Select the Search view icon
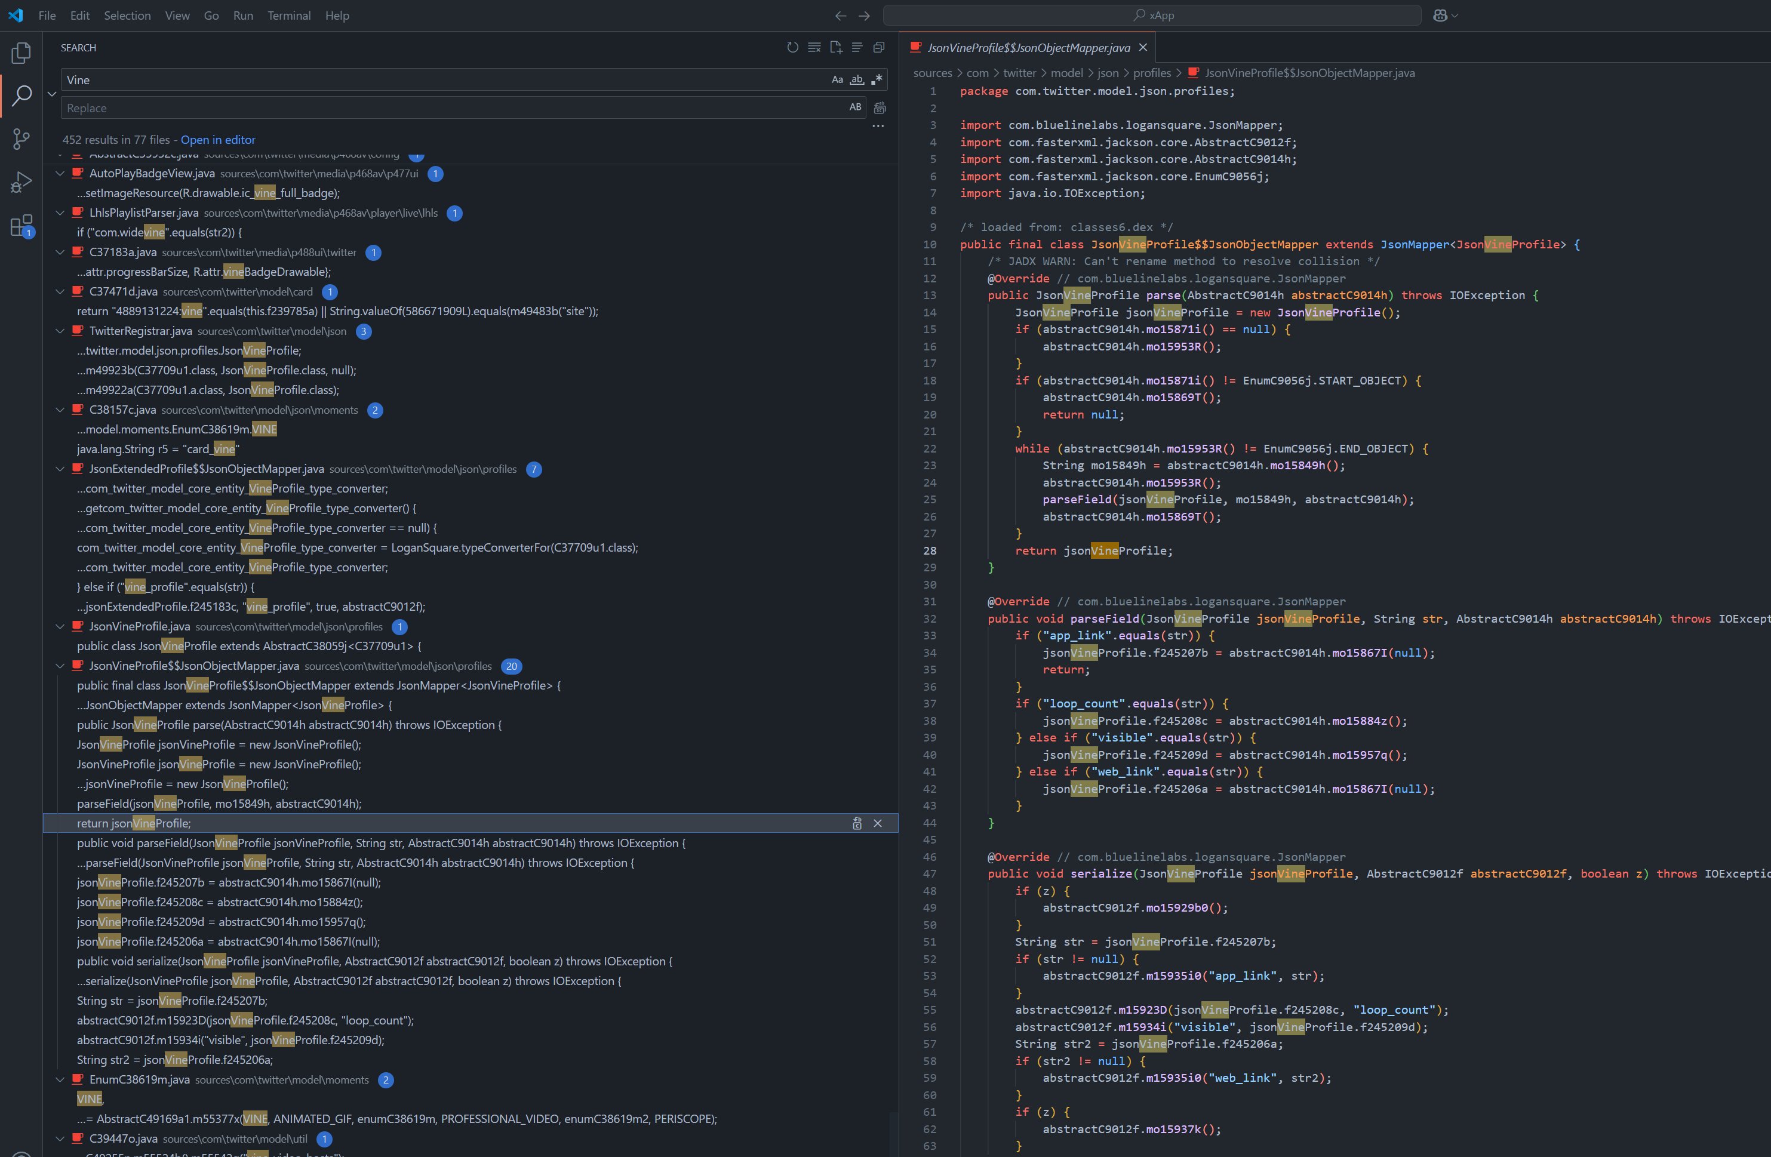Image resolution: width=1771 pixels, height=1157 pixels. click(21, 96)
